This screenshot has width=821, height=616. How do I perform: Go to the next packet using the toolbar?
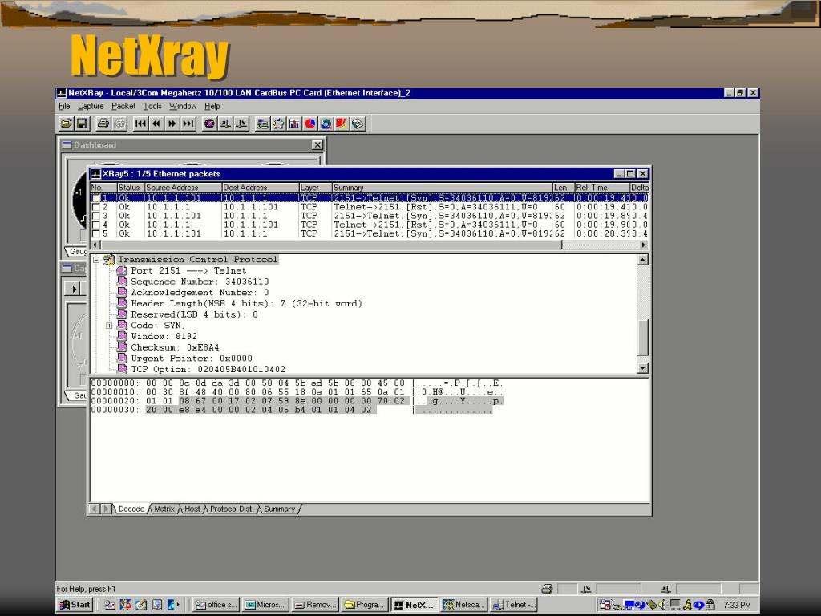click(172, 124)
